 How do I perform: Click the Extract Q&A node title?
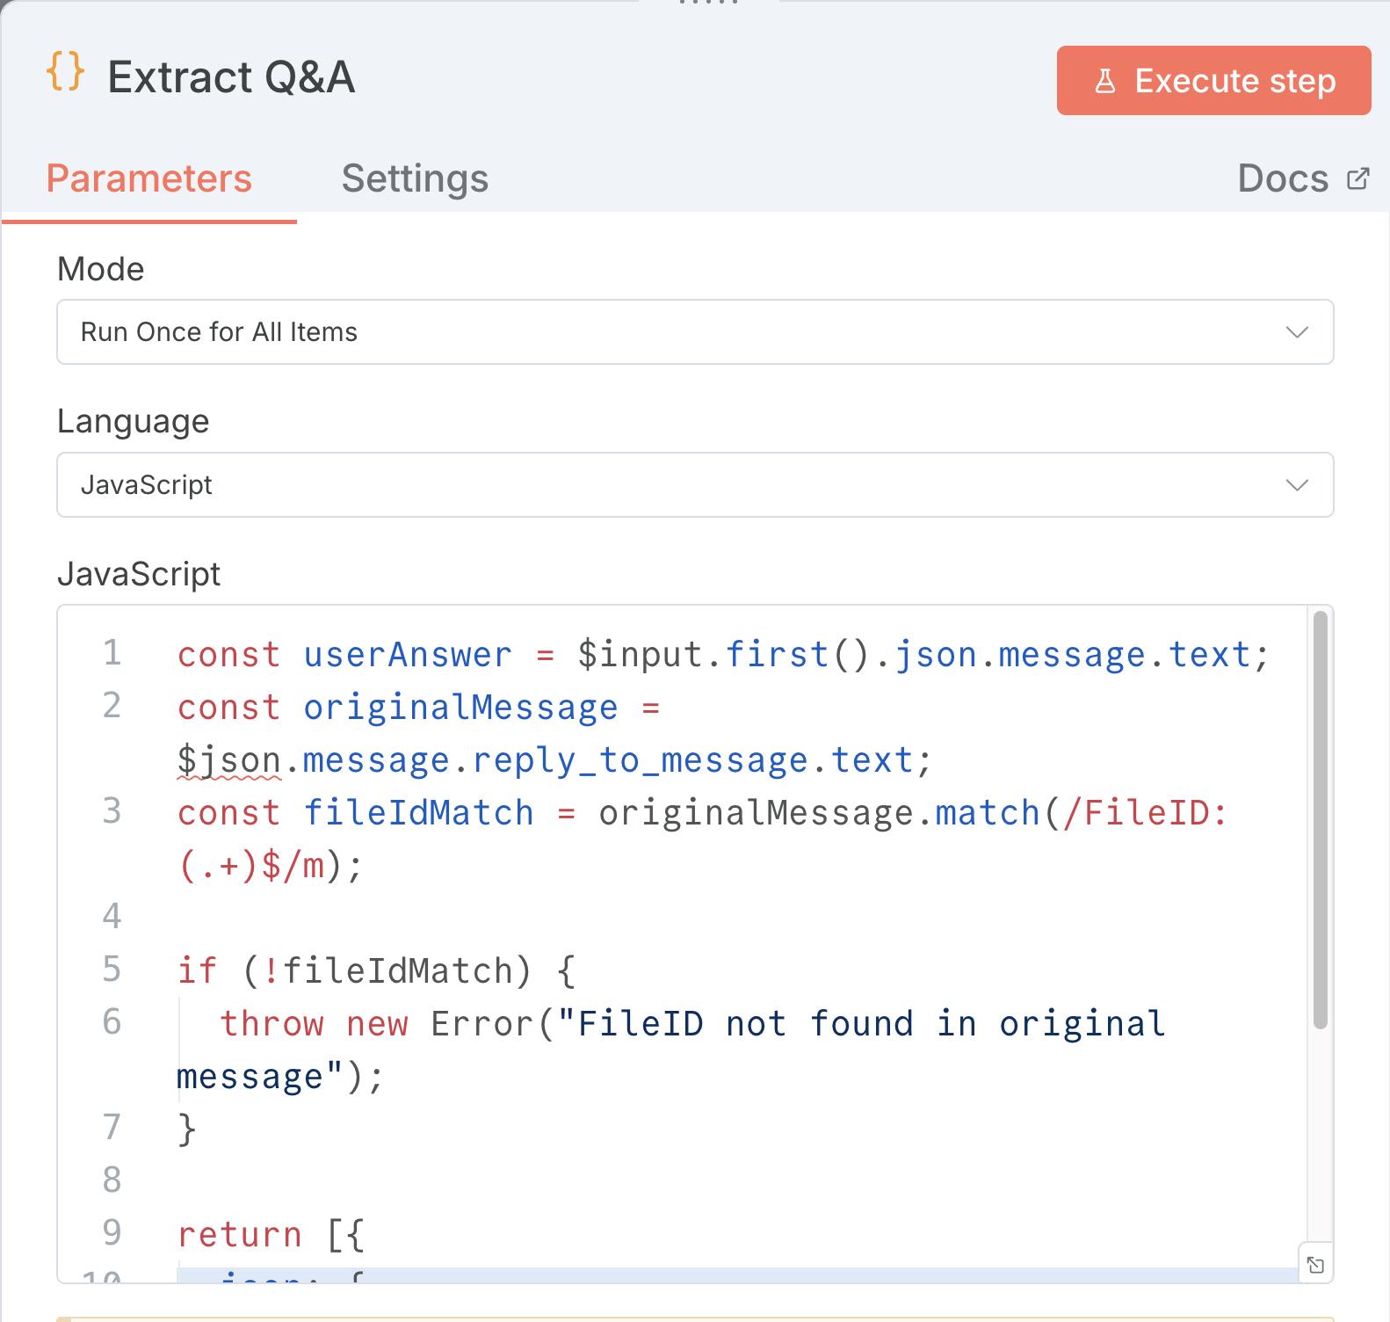pos(231,77)
